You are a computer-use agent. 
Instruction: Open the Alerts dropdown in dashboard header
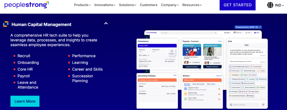(x=249, y=33)
